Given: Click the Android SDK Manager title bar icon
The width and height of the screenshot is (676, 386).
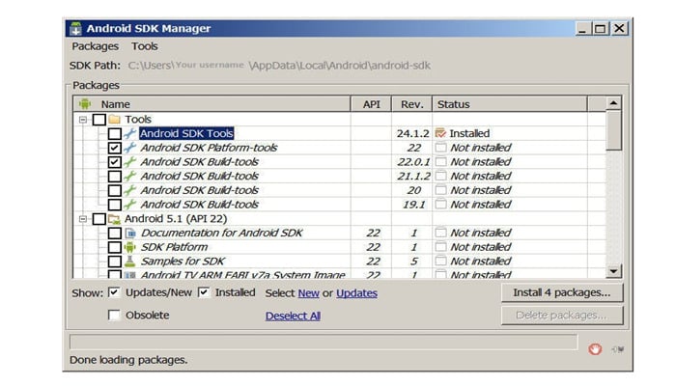Looking at the screenshot, I should point(76,28).
